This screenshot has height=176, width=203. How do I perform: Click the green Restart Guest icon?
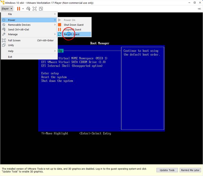pyautogui.click(x=59, y=34)
